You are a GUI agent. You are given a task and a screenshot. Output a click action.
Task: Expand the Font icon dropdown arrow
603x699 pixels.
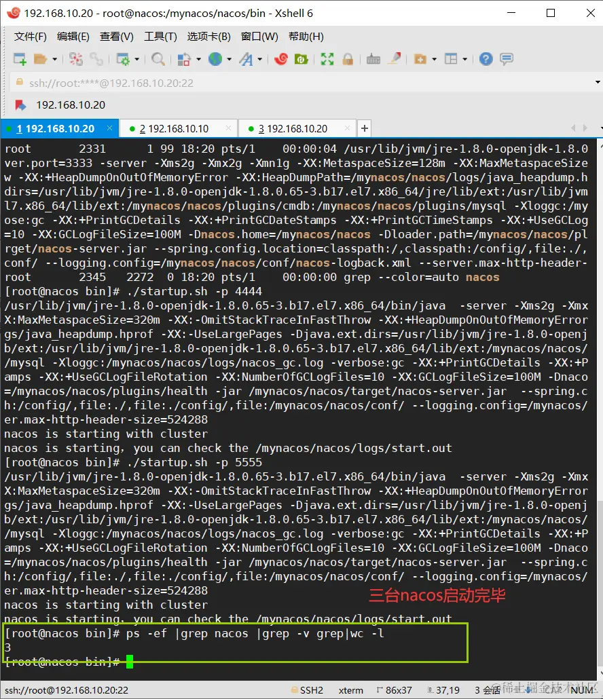click(259, 59)
